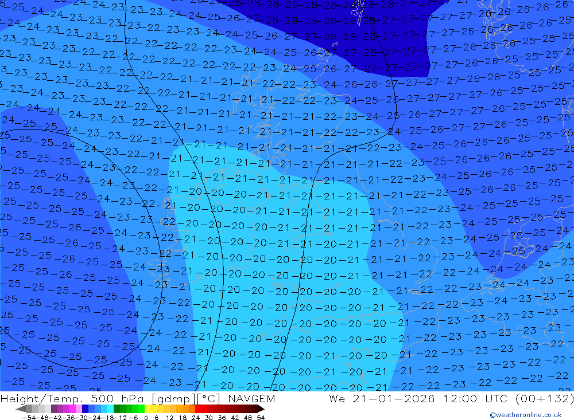Viewport: 574px width, 420px height.
Task: Click the '36' legend scale label
Action: (222, 418)
